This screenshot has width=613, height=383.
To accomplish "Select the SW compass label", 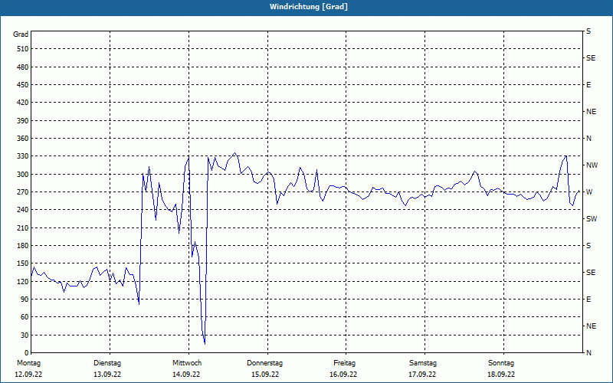I will point(592,219).
